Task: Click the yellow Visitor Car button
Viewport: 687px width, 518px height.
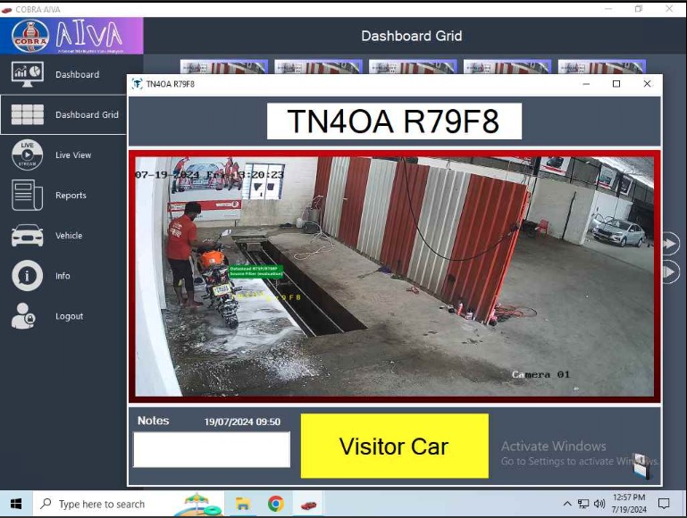Action: tap(394, 447)
